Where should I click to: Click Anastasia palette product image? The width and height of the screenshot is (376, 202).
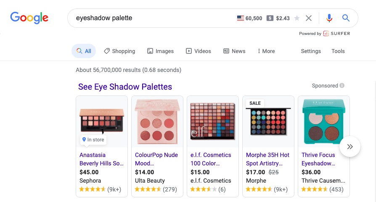pos(102,121)
